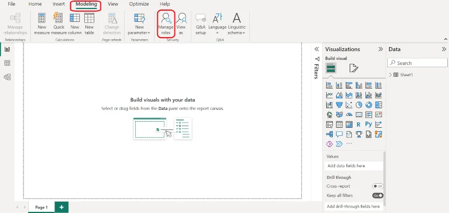Image resolution: width=449 pixels, height=213 pixels.
Task: Get more visuals via ellipsis
Action: [x=349, y=143]
